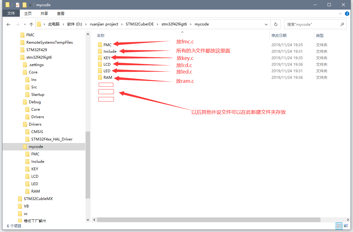353x232 pixels.
Task: Open the quick access toolbar customize dropdown
Action: click(x=30, y=5)
